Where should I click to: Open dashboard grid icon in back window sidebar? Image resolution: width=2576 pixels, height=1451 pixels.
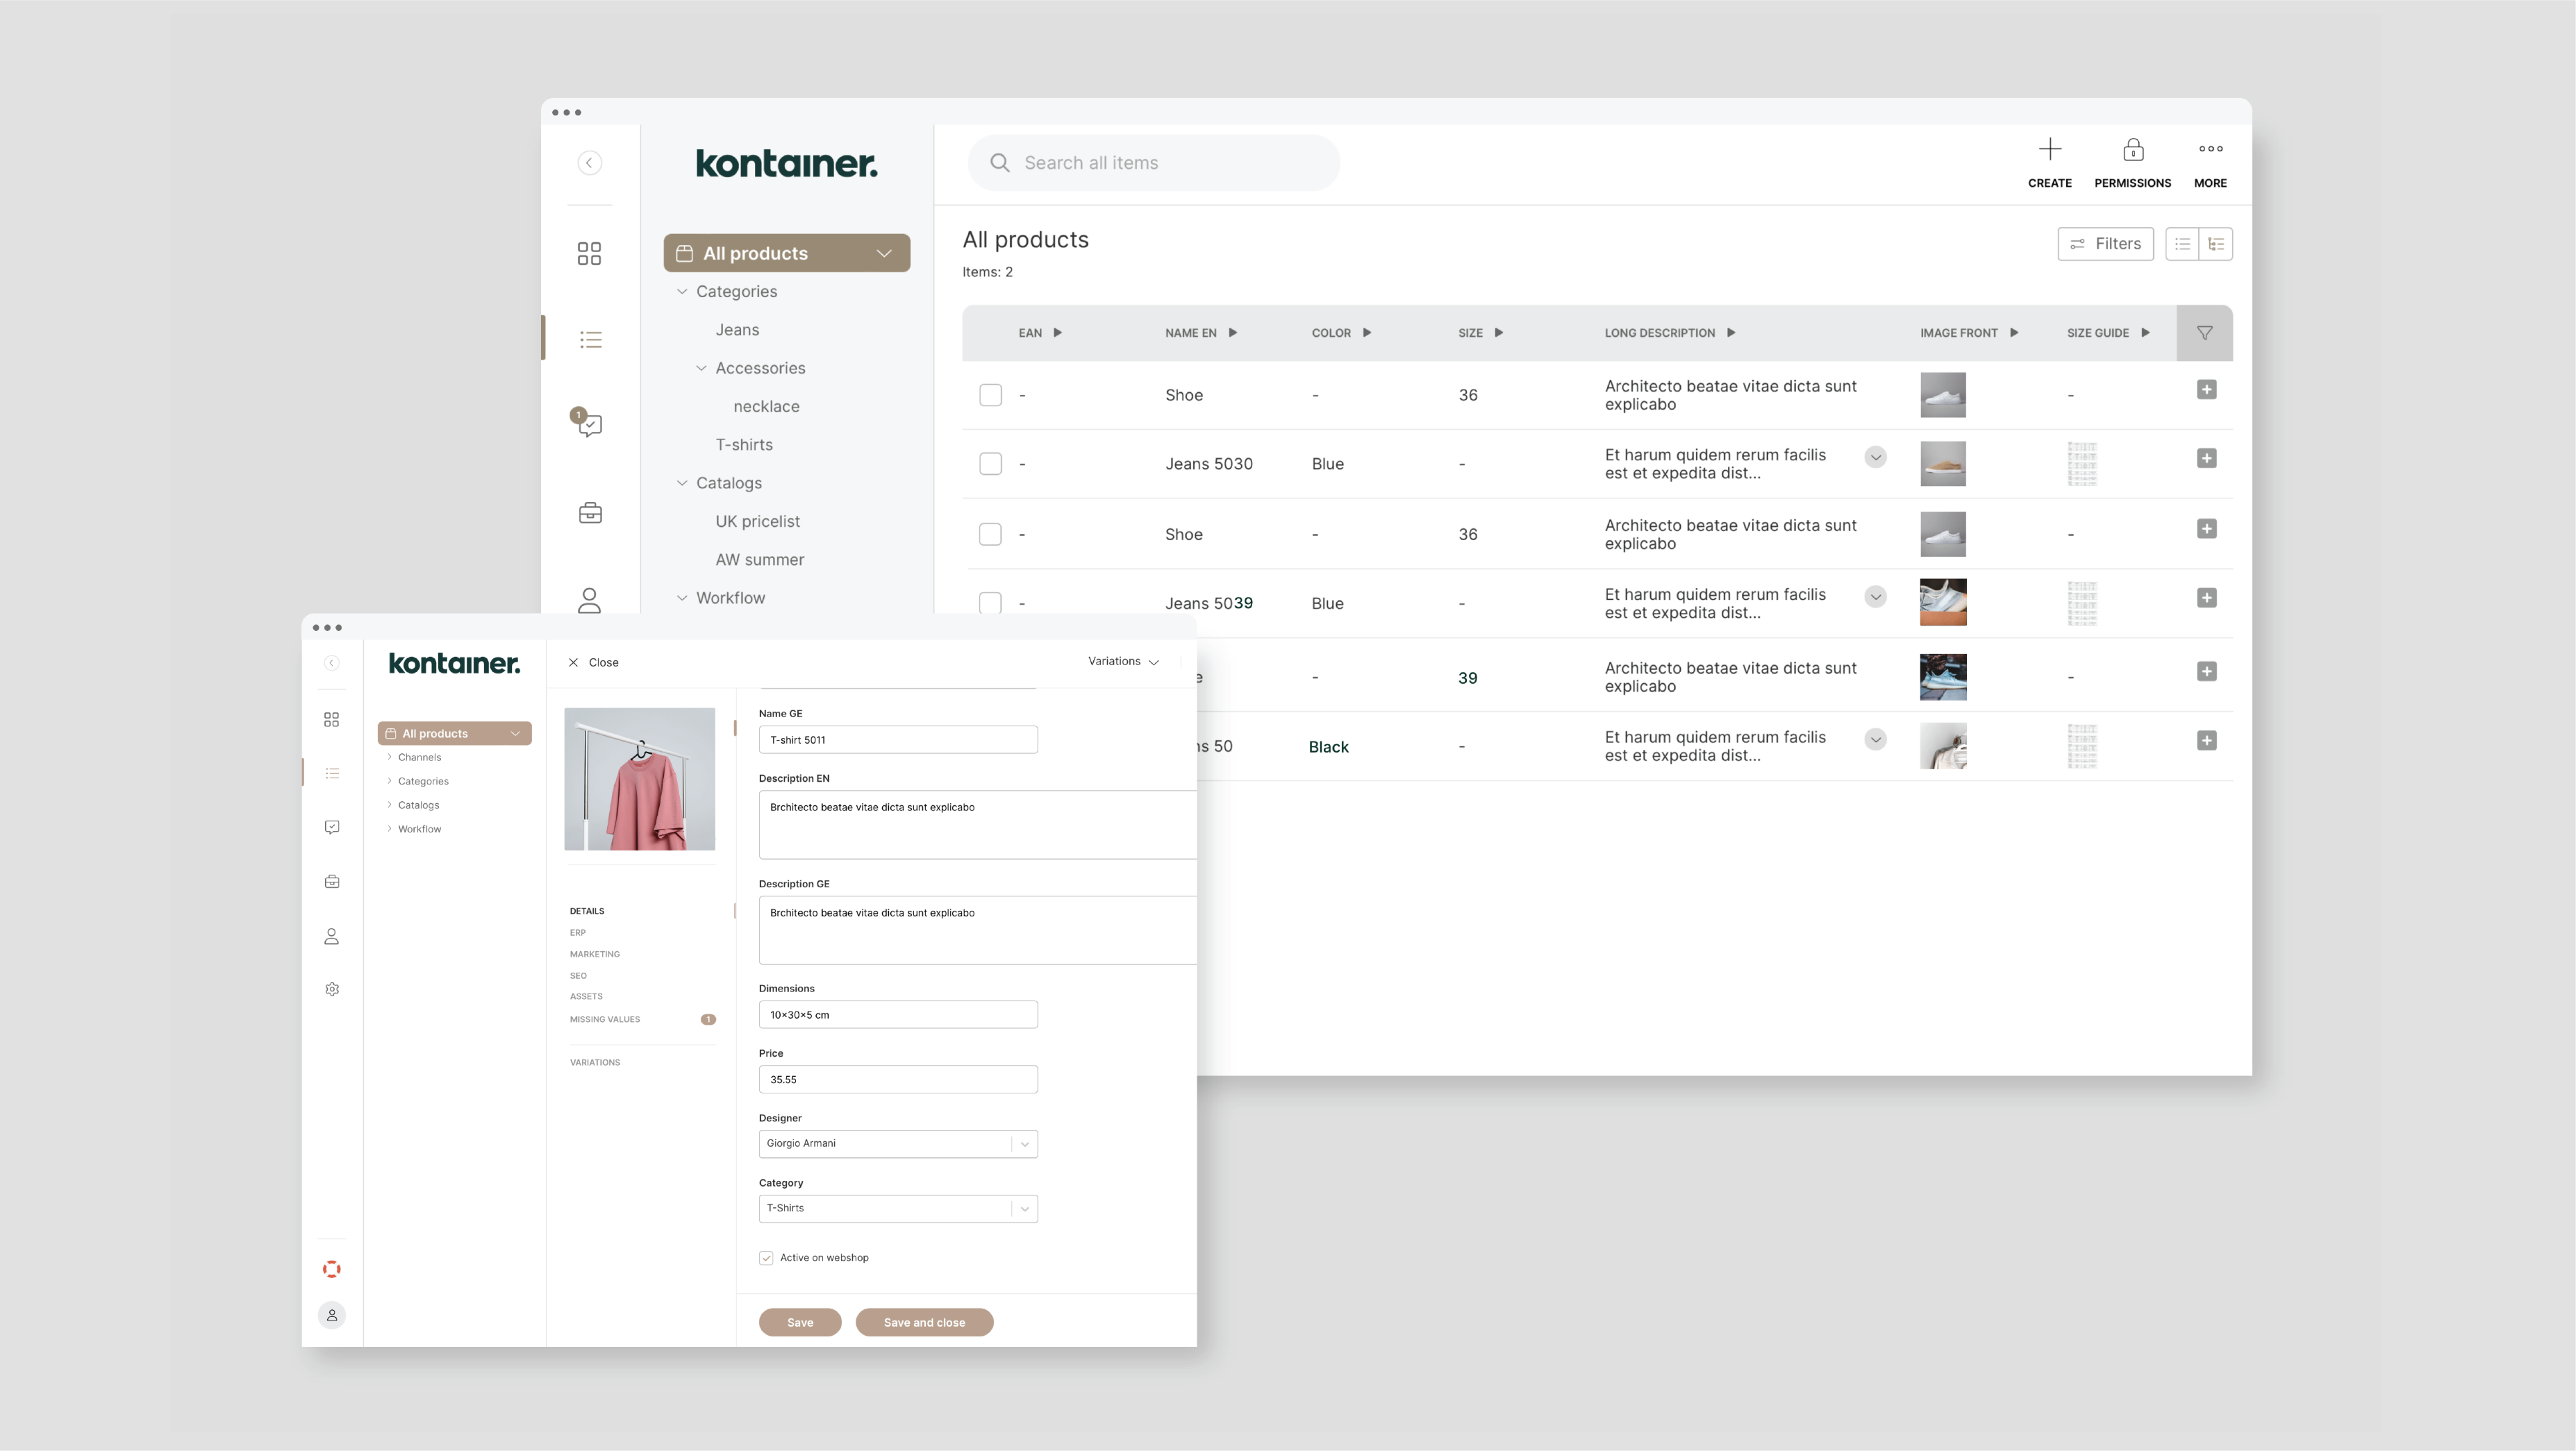point(589,254)
